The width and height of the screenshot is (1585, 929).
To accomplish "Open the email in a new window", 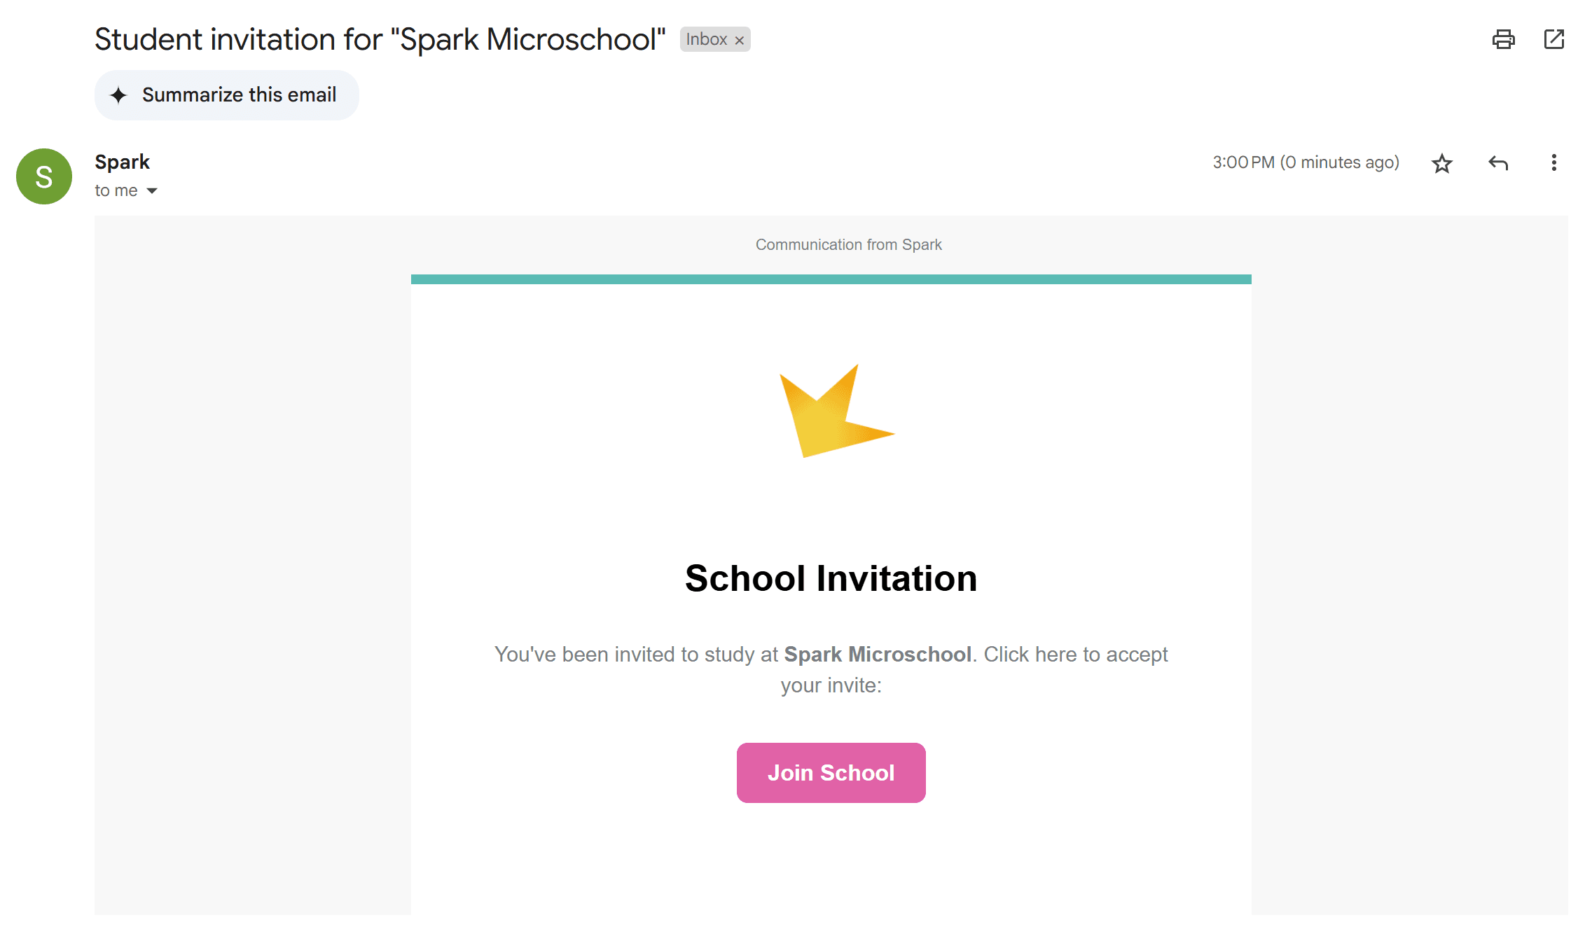I will coord(1553,39).
